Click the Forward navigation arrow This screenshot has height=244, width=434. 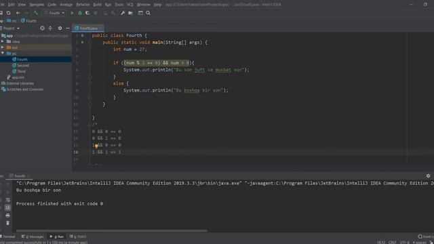26,13
